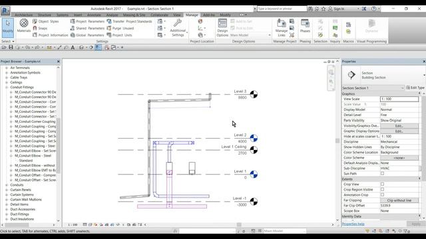Viewport: 426px width, 239px height.
Task: Open the Properties help link
Action: point(353,224)
